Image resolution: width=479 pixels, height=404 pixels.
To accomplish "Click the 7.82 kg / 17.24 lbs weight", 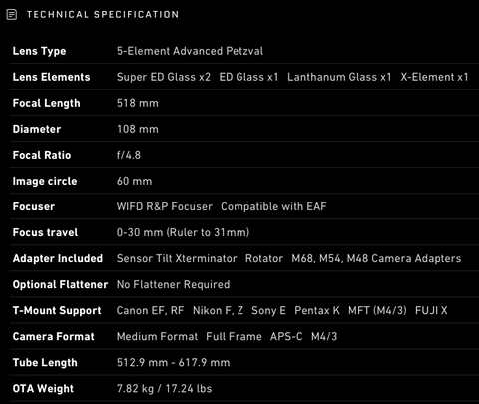I will pos(164,388).
